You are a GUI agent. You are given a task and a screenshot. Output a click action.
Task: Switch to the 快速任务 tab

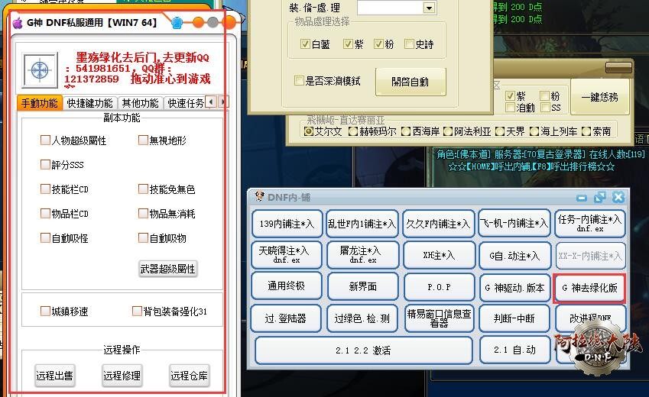186,103
